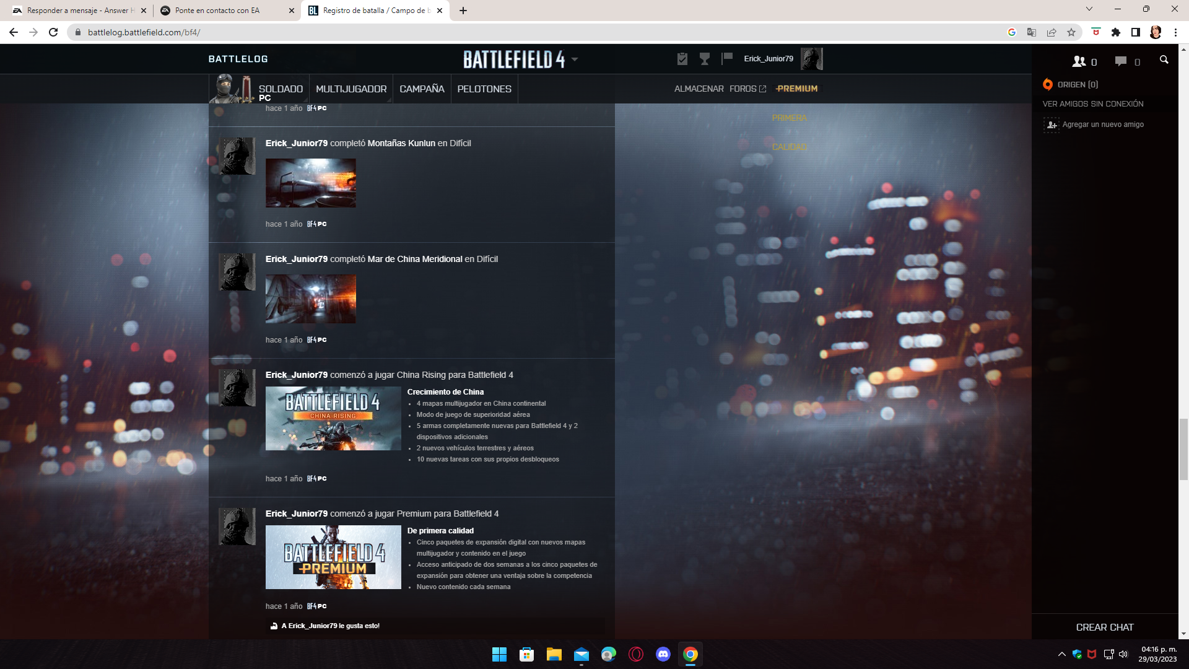Open Opera browser from the taskbar
The width and height of the screenshot is (1189, 669).
pos(636,654)
